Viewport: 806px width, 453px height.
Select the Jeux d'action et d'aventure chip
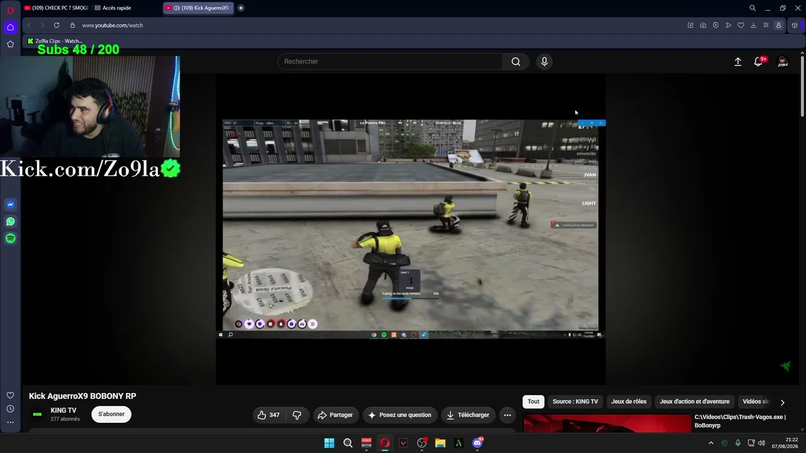click(x=695, y=401)
